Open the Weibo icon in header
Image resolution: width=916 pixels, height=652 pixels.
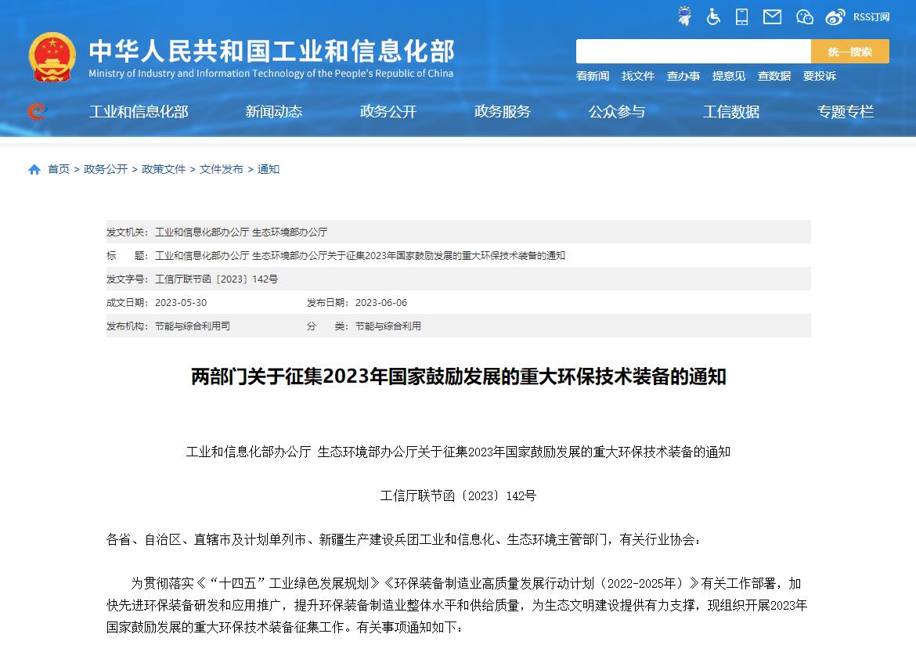tap(835, 16)
